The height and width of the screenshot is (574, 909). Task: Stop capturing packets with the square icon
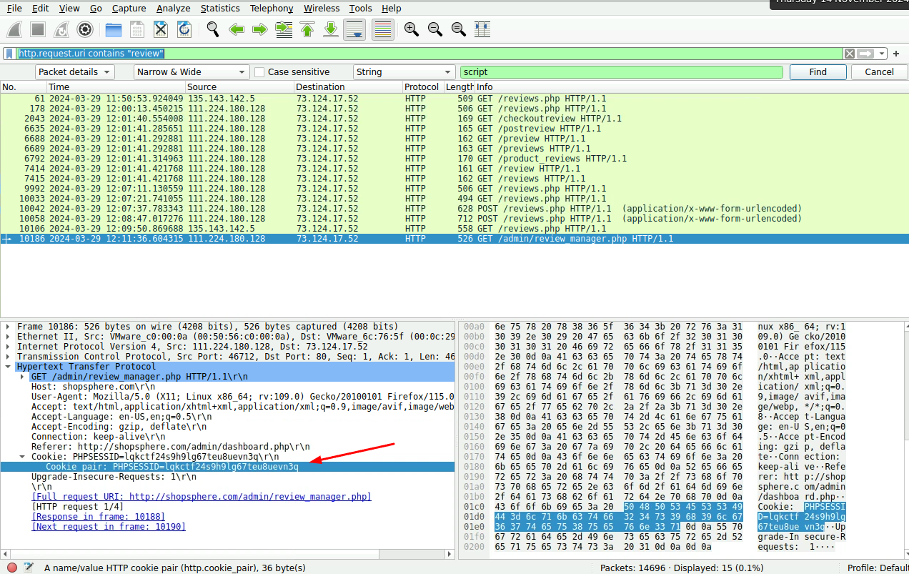tap(38, 29)
